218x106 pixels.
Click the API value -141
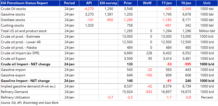(x=90, y=20)
